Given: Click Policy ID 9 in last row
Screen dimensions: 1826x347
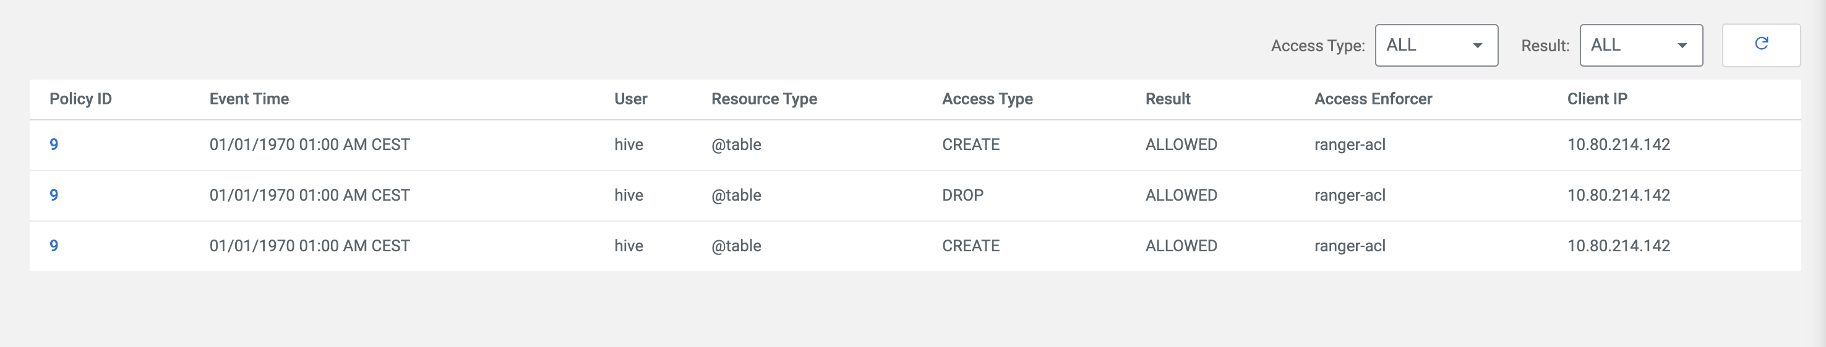Looking at the screenshot, I should [x=54, y=246].
